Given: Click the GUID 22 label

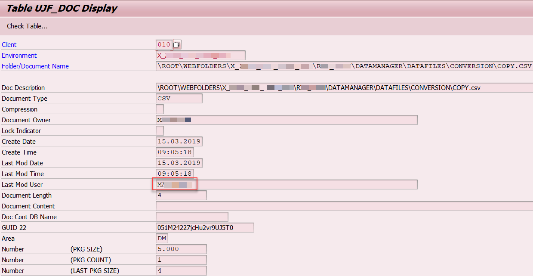Looking at the screenshot, I should [x=14, y=228].
